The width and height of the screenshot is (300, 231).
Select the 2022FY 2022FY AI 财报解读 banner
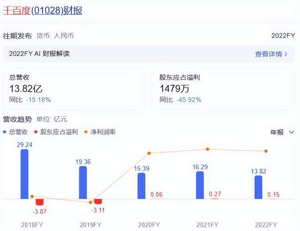click(x=149, y=54)
